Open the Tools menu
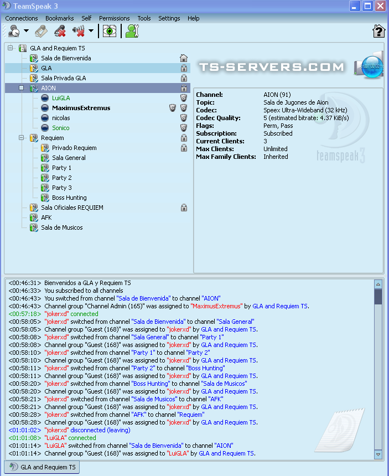This screenshot has height=476, width=389. coord(144,18)
